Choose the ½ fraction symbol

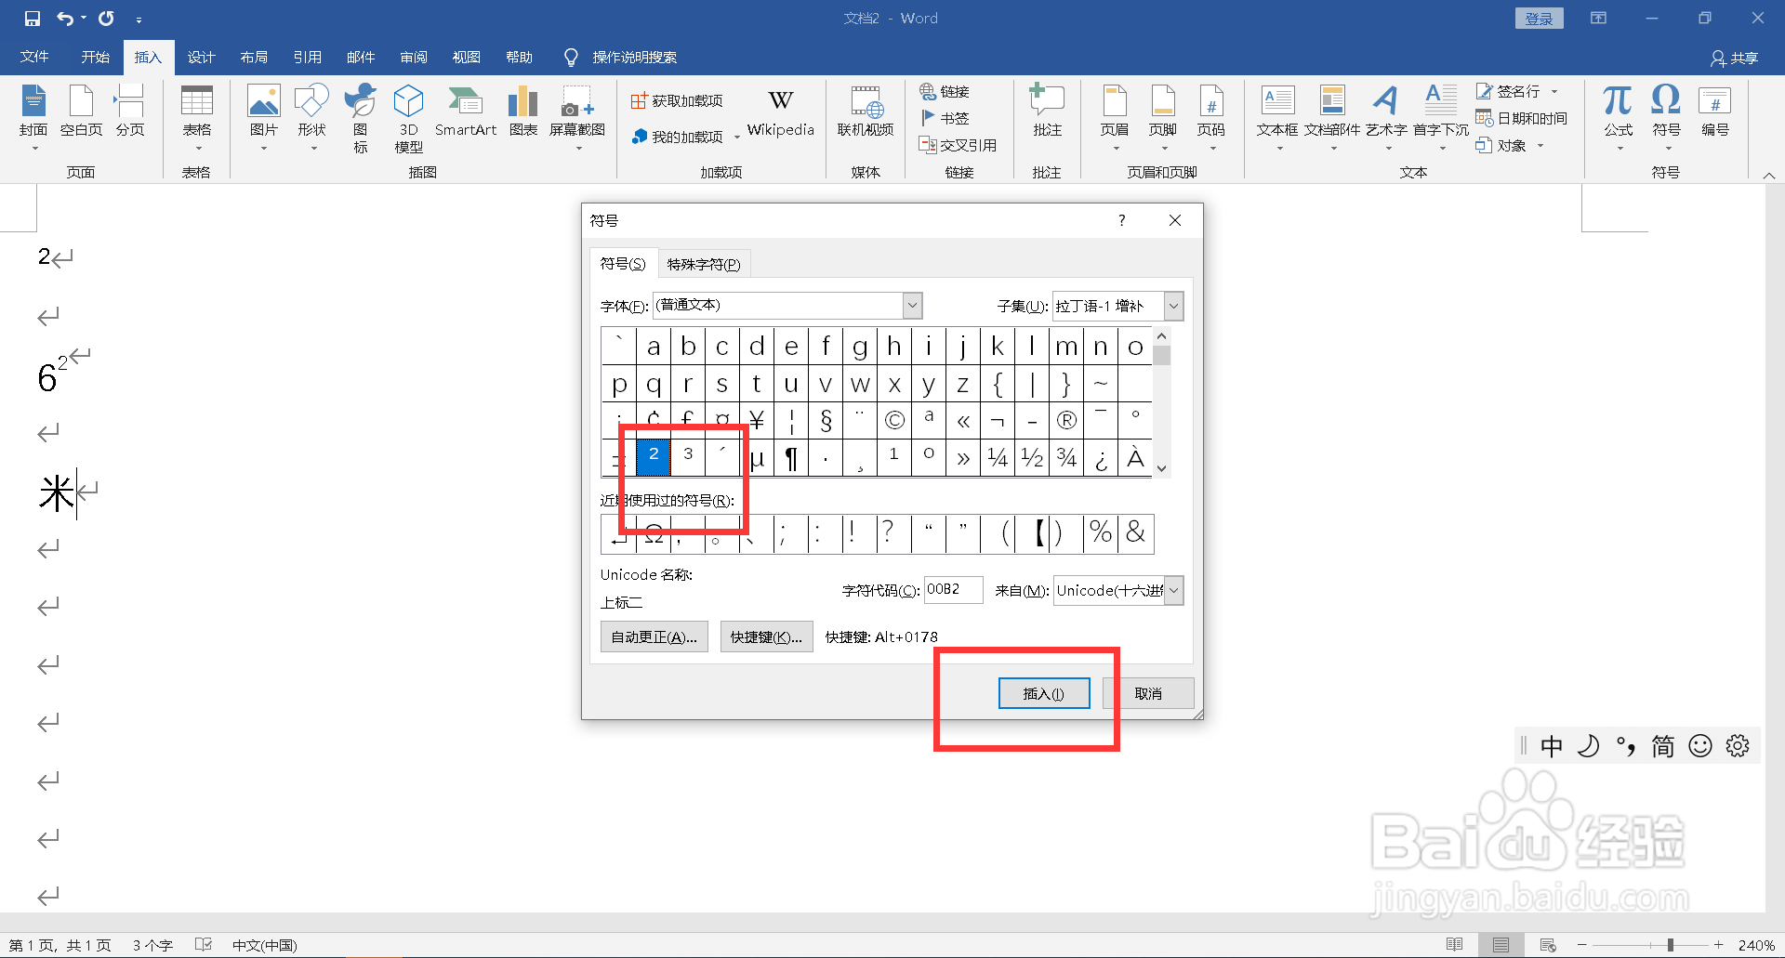1032,457
